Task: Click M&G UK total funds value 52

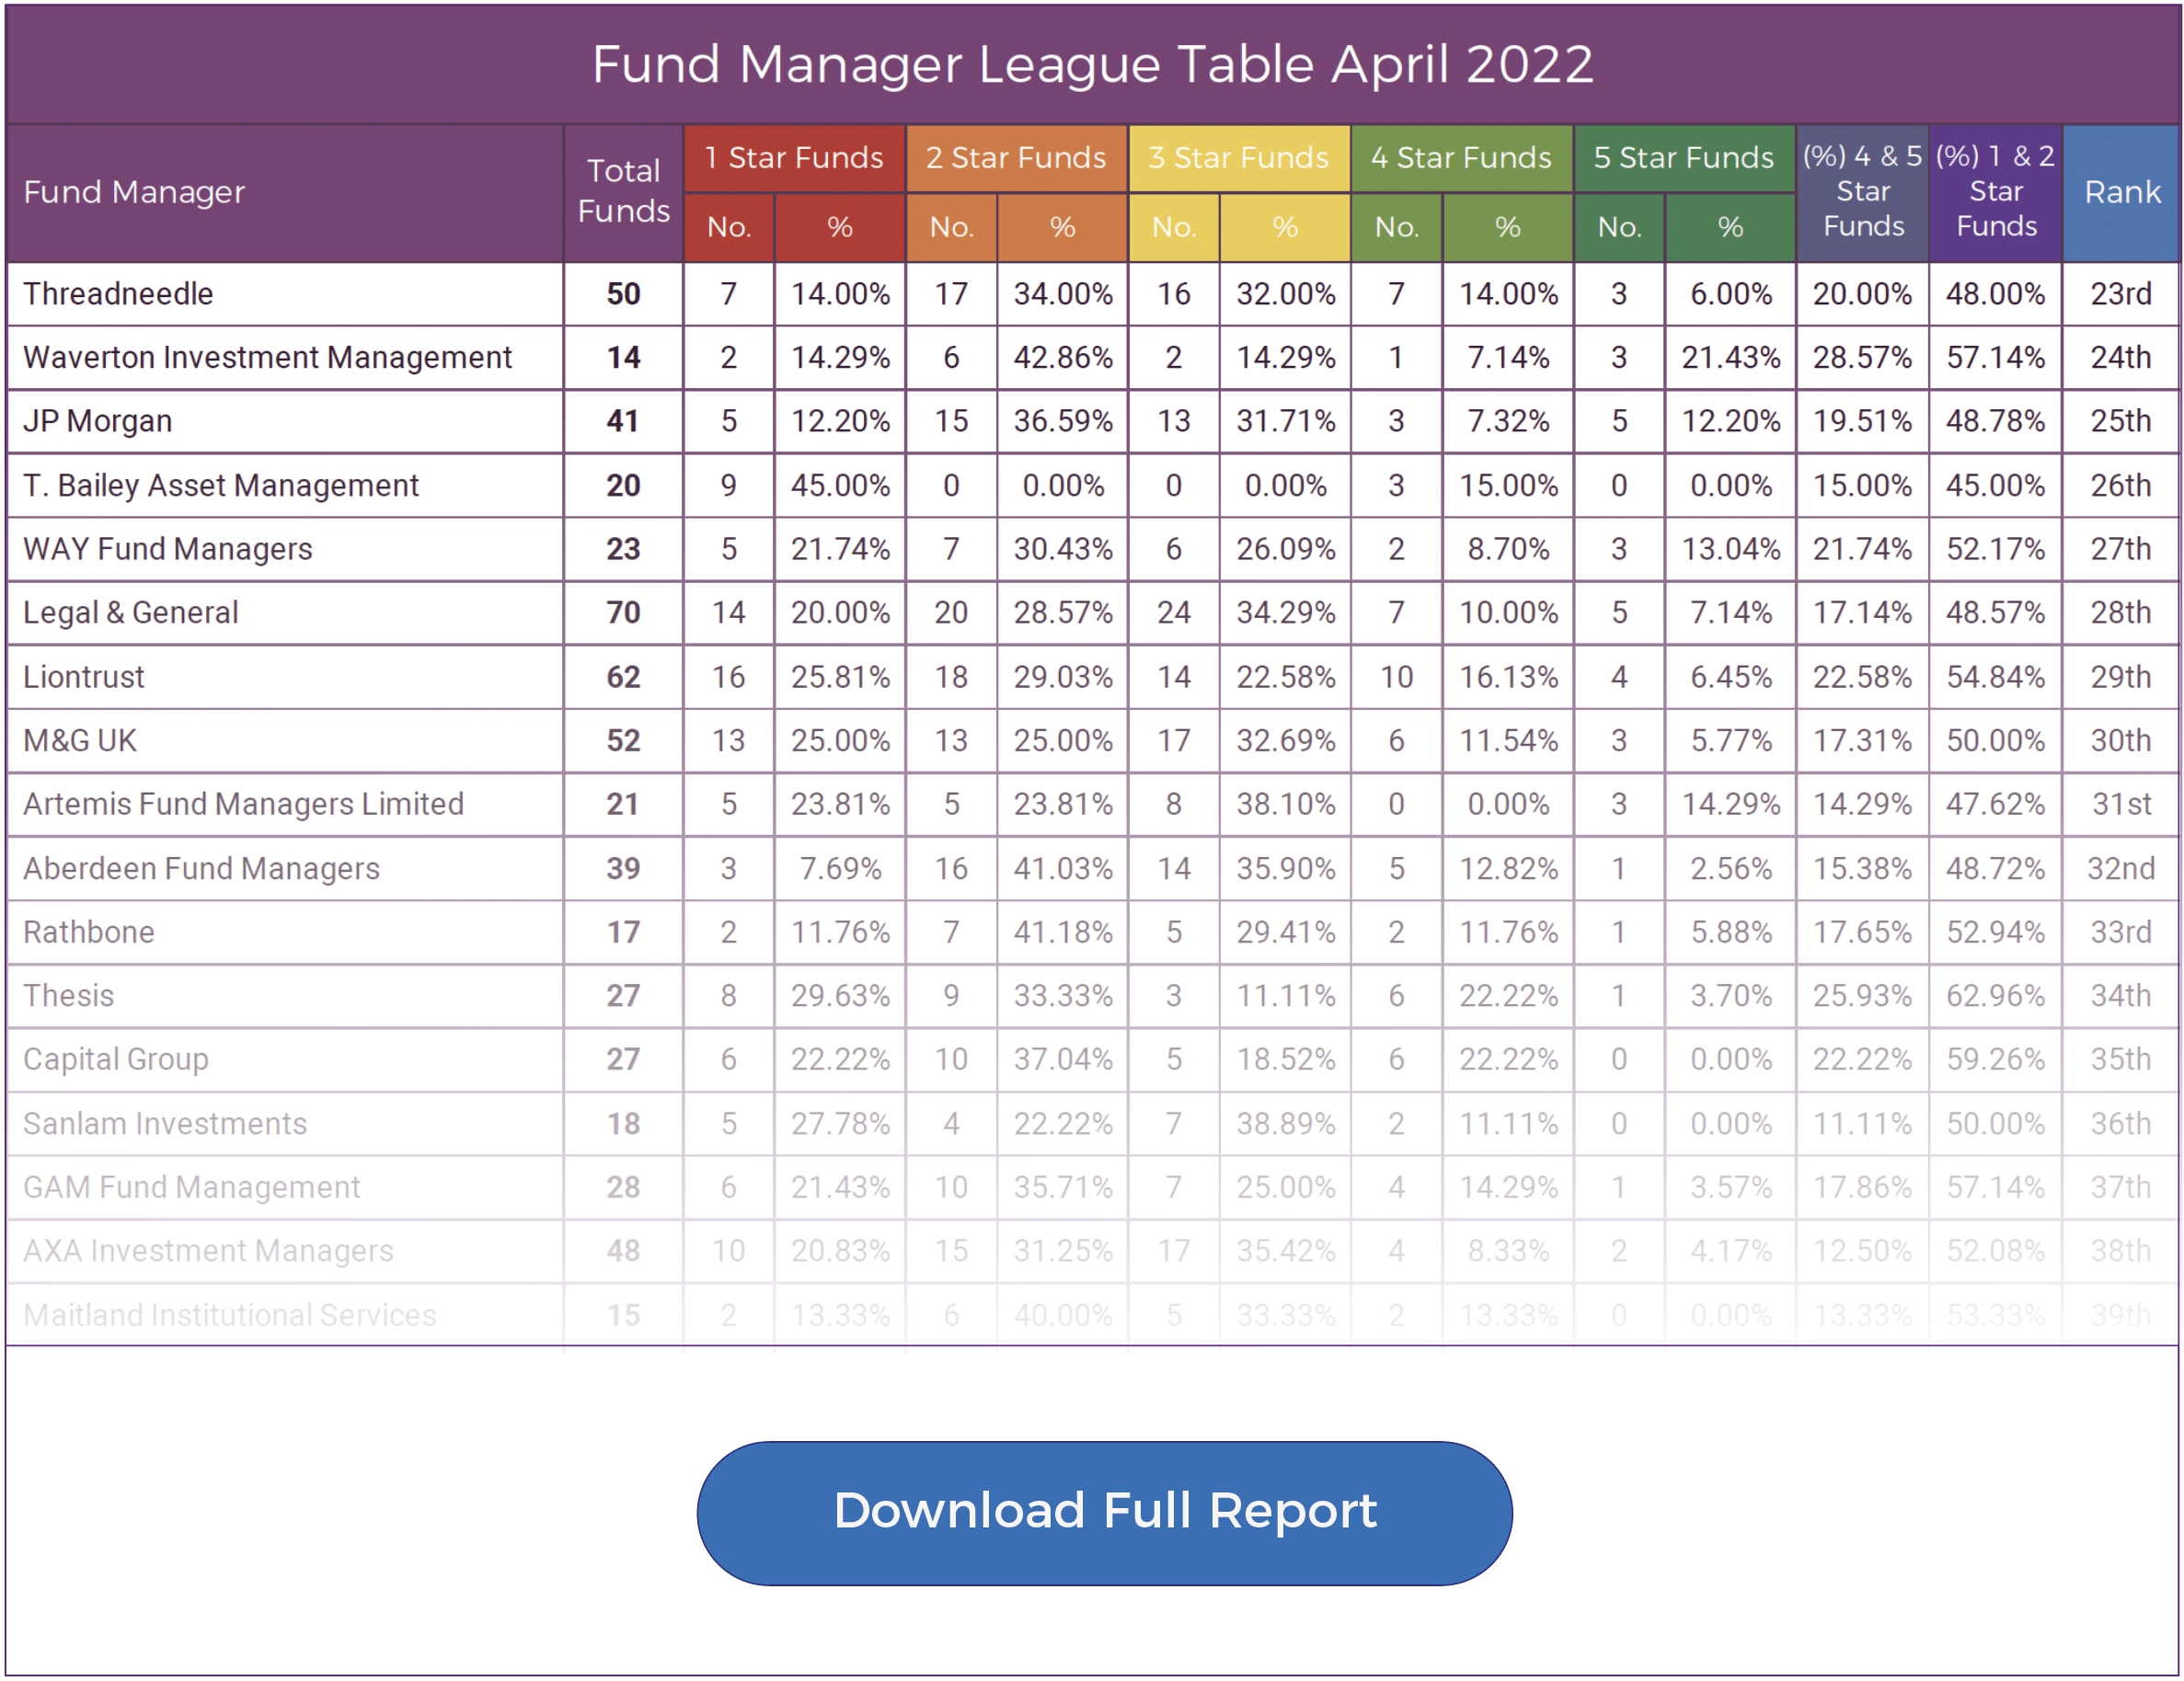Action: (x=623, y=740)
